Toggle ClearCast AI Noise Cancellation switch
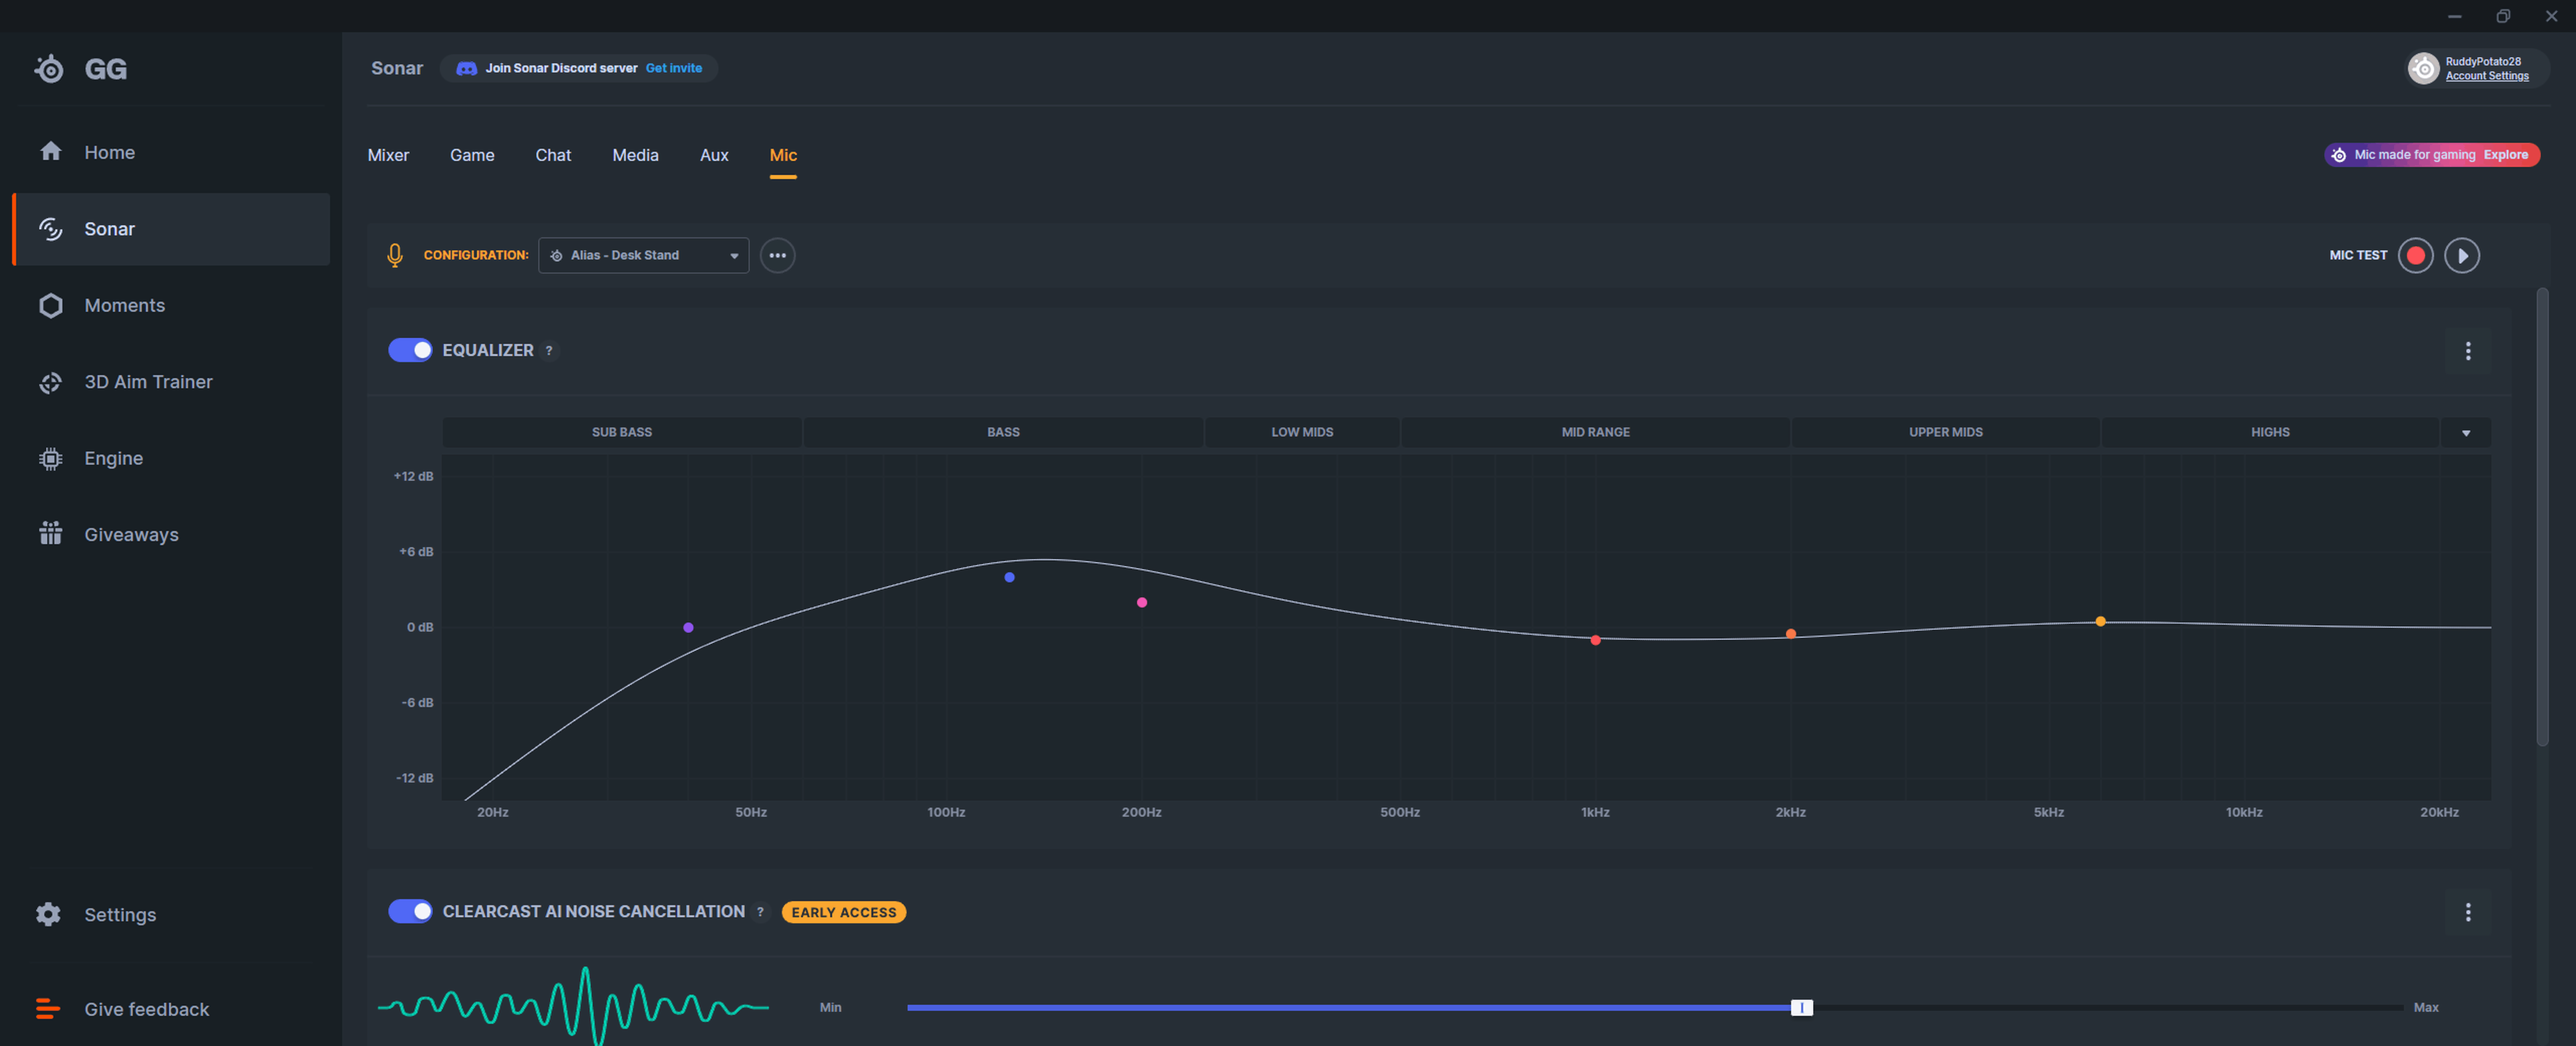Viewport: 2576px width, 1046px height. [410, 911]
